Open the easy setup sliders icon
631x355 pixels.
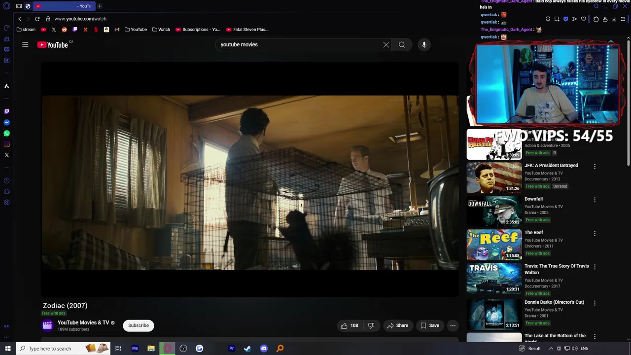(x=623, y=19)
